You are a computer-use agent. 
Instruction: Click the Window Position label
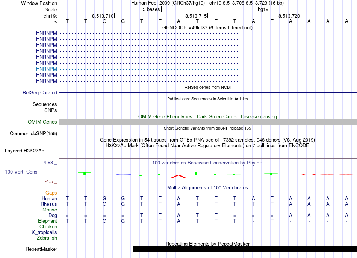(x=39, y=3)
